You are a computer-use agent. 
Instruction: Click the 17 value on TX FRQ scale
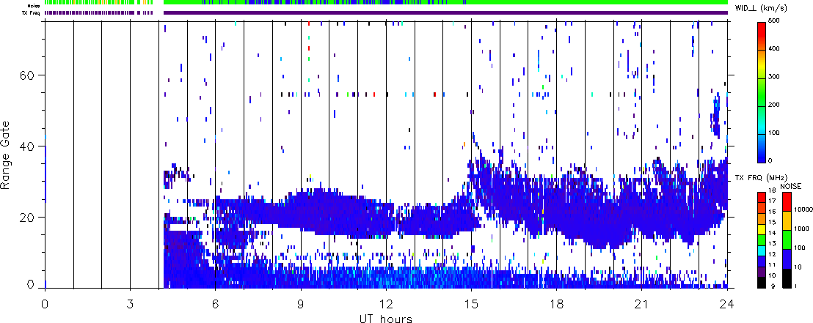773,201
